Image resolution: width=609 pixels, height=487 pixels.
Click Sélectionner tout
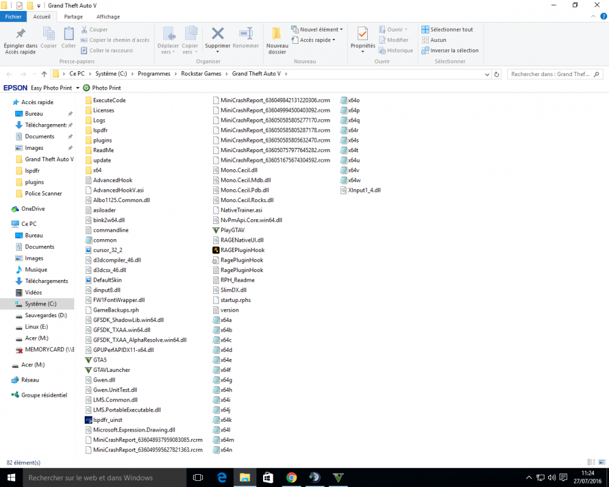pyautogui.click(x=448, y=29)
